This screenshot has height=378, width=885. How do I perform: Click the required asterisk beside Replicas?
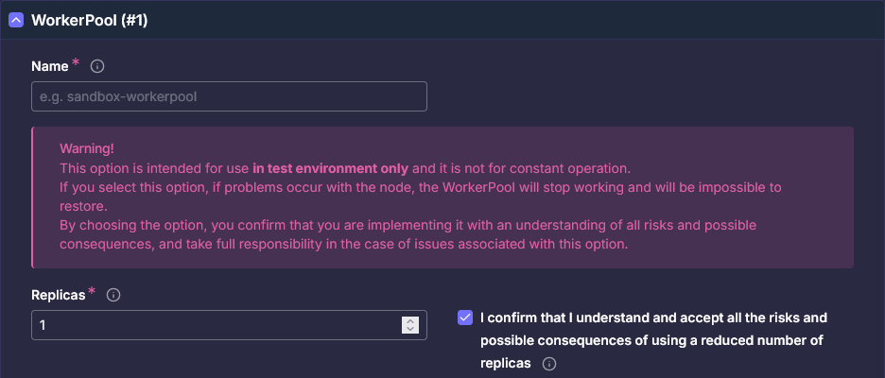pyautogui.click(x=93, y=294)
